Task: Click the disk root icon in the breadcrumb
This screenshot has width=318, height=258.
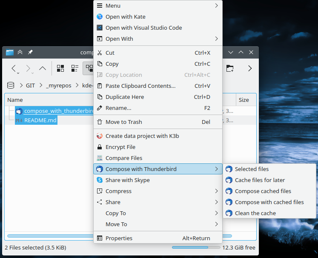Action: (x=11, y=86)
